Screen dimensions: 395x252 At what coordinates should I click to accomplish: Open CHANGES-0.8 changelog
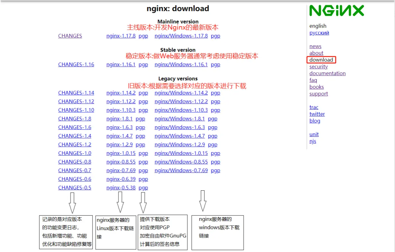coord(75,162)
